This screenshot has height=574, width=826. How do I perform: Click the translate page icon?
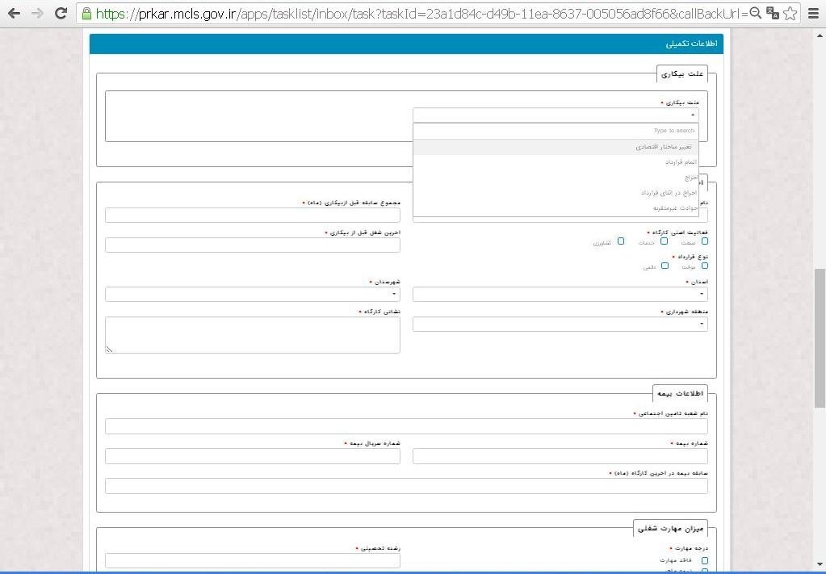coord(773,13)
